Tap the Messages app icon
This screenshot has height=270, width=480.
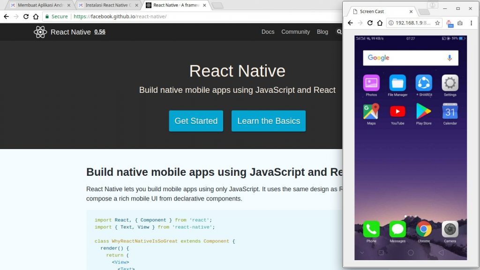(x=397, y=229)
